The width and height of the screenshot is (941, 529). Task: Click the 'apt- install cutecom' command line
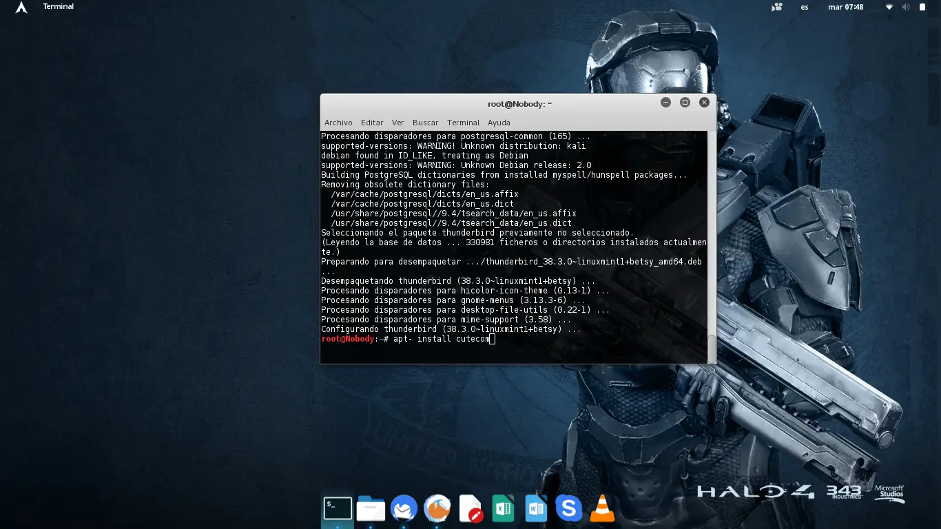442,339
